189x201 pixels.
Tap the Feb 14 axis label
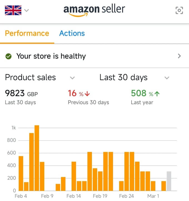pyautogui.click(x=74, y=196)
